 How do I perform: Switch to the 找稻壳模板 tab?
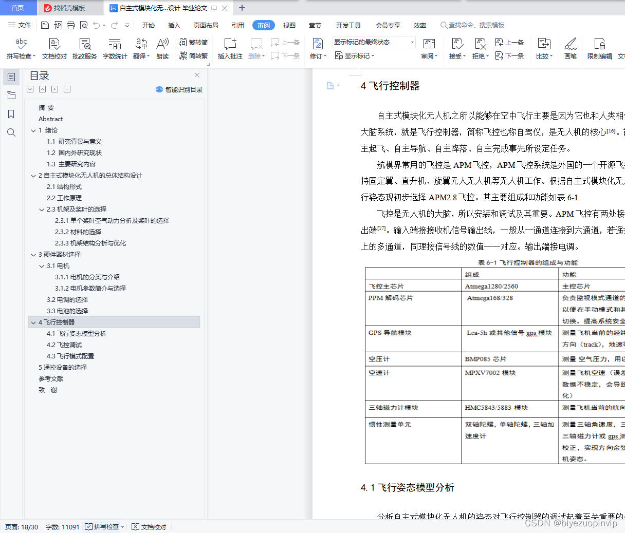tap(69, 8)
